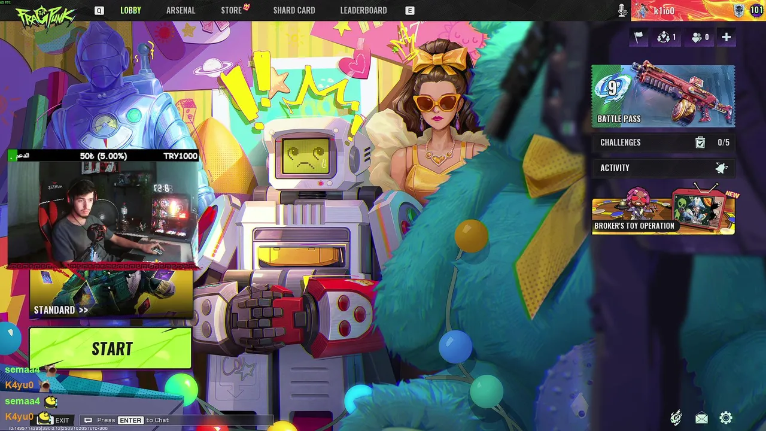Open the settings gear icon

tap(726, 418)
